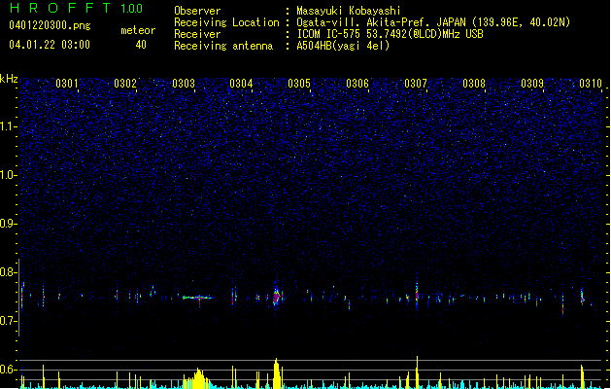Click the 0309 time marker
This screenshot has width=611, height=389.
click(532, 84)
